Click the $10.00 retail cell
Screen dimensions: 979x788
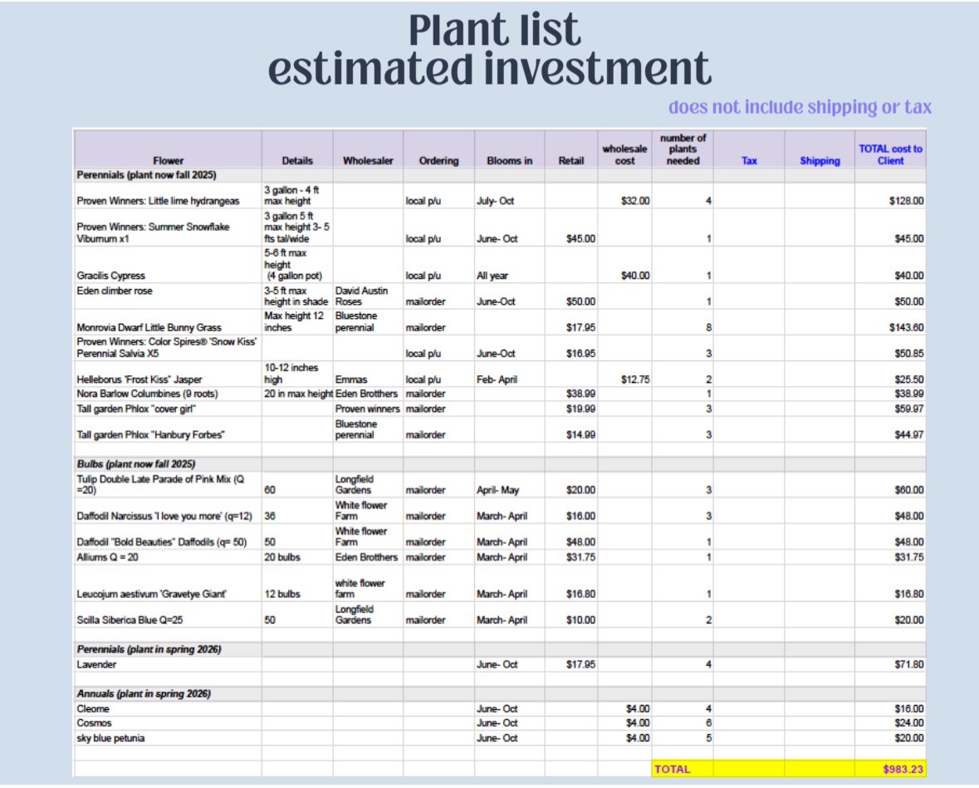[x=570, y=614]
